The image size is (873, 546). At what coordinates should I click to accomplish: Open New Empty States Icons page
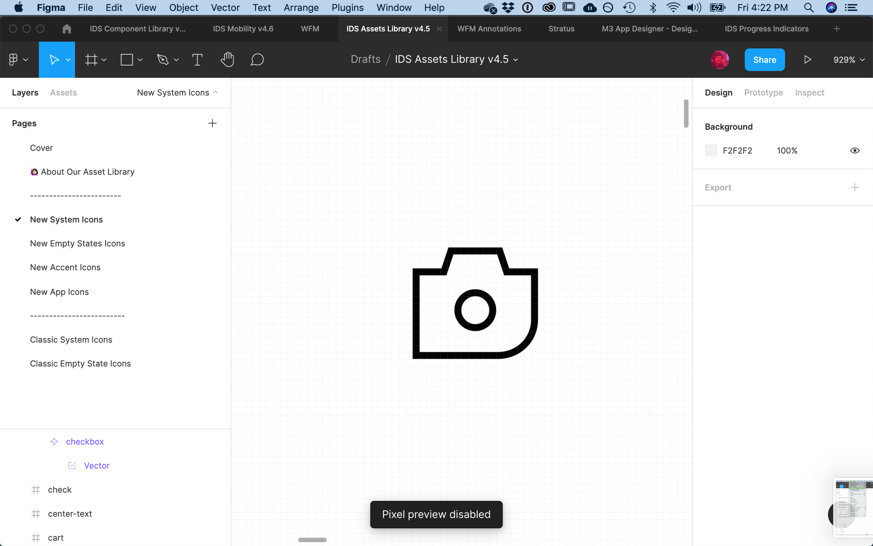click(77, 244)
